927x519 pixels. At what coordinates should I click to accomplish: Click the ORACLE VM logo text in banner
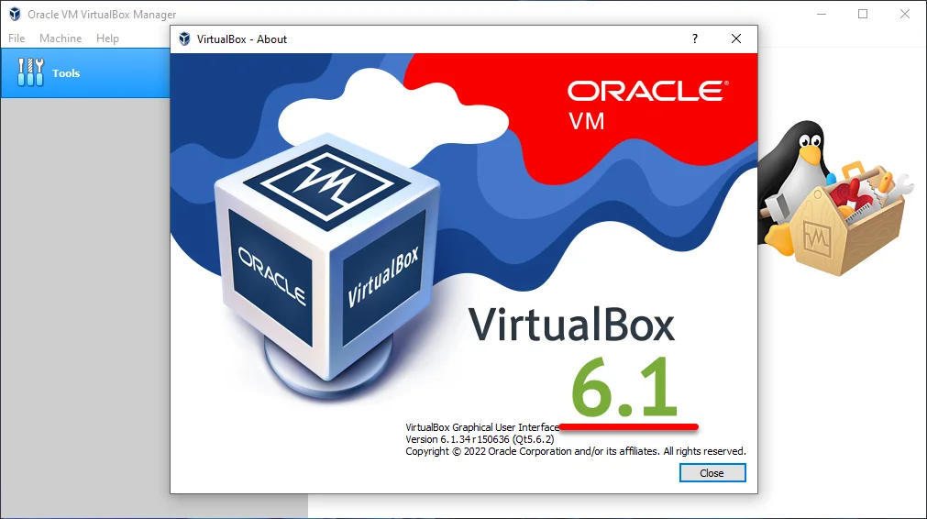point(648,105)
